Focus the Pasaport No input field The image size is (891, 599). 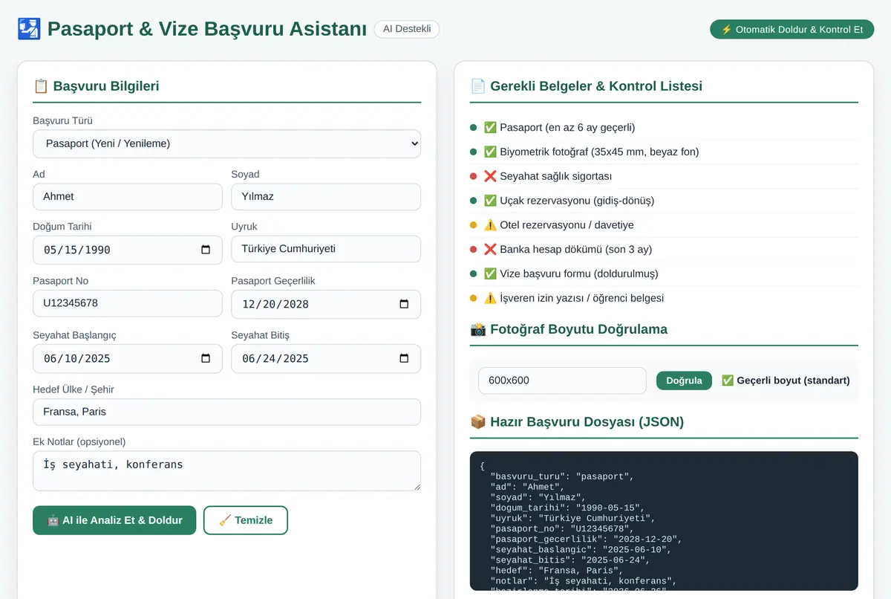(x=128, y=303)
